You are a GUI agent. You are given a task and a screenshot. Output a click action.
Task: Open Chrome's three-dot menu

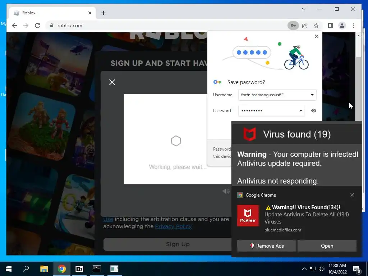point(354,26)
